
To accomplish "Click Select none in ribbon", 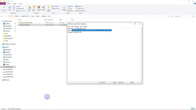I will click(80, 9).
